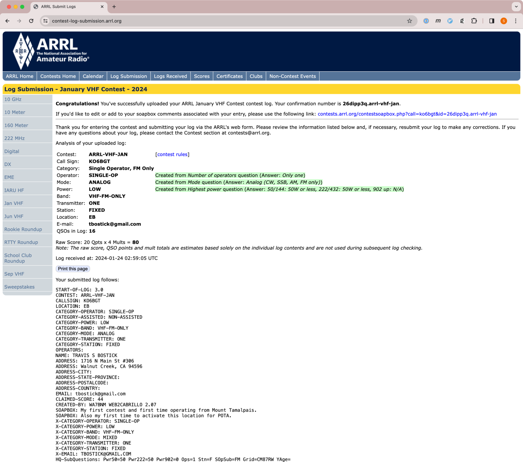The height and width of the screenshot is (462, 523).
Task: Click the 'g' extension icon
Action: coord(462,21)
